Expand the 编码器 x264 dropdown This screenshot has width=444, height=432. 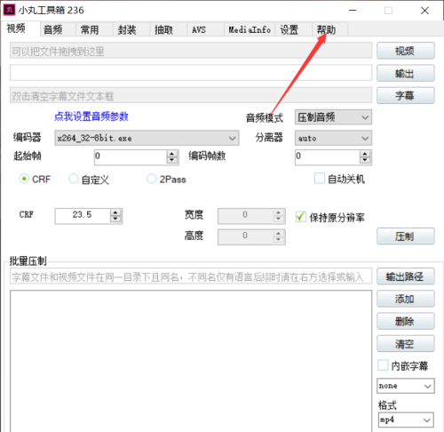click(147, 138)
